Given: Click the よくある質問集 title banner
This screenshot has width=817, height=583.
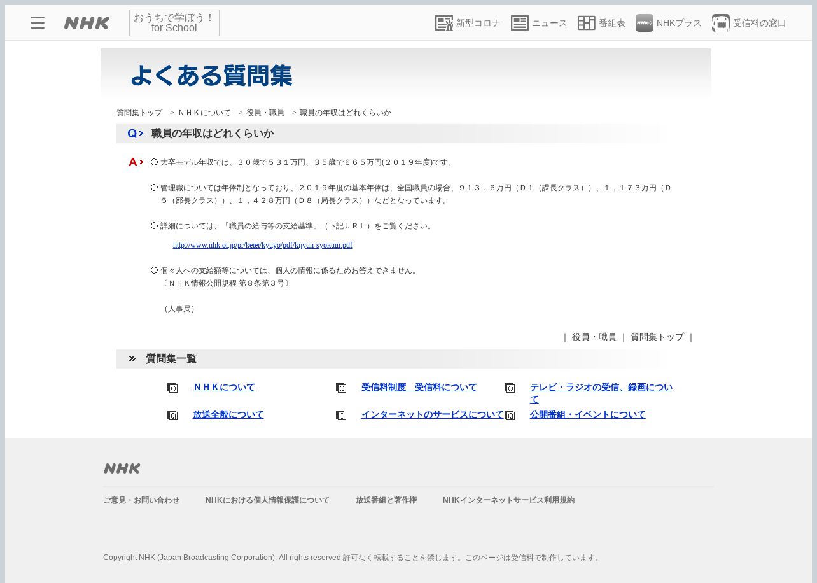Looking at the screenshot, I should pos(406,74).
